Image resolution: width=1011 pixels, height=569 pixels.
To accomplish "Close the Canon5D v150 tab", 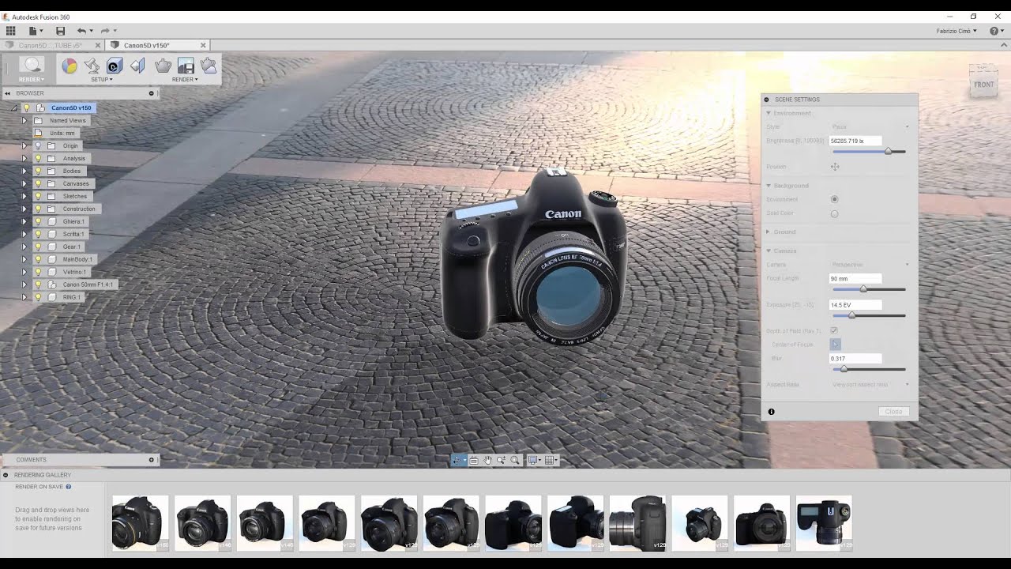I will (203, 46).
